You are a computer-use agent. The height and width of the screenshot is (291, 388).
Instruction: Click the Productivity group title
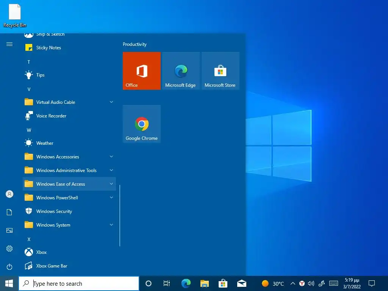(135, 44)
